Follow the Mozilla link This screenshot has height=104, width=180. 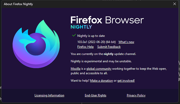coord(75,69)
